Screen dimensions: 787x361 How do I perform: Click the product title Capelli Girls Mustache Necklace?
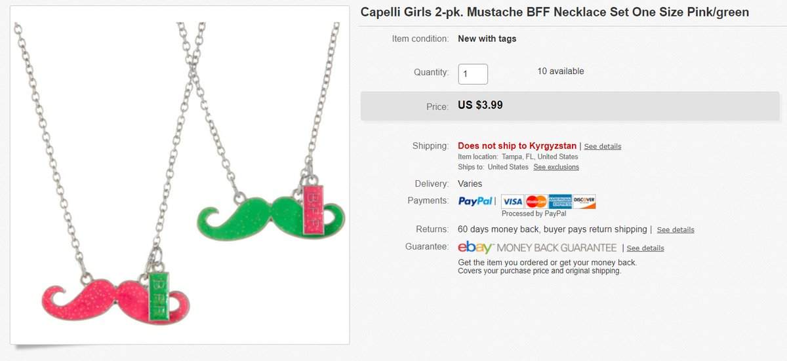[x=555, y=12]
